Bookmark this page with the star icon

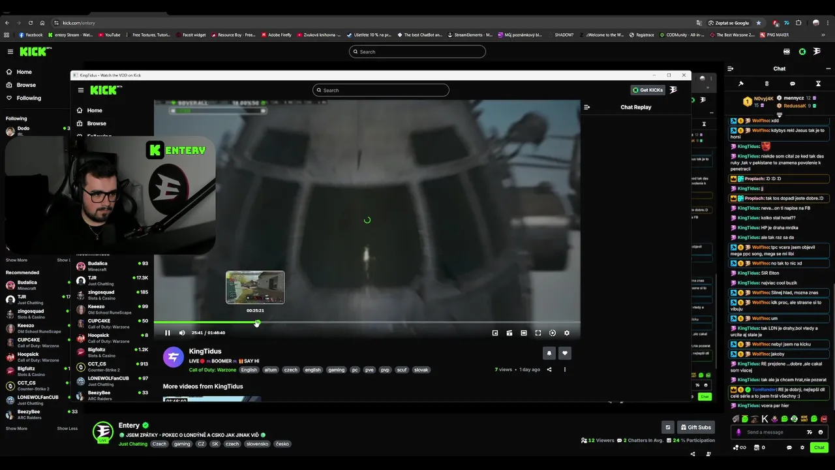[x=758, y=23]
